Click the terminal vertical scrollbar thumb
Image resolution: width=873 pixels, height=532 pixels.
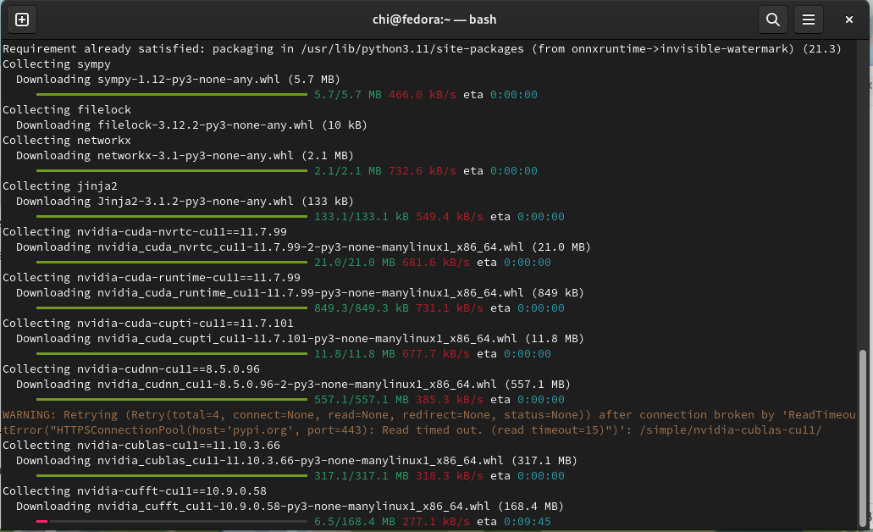(x=863, y=439)
